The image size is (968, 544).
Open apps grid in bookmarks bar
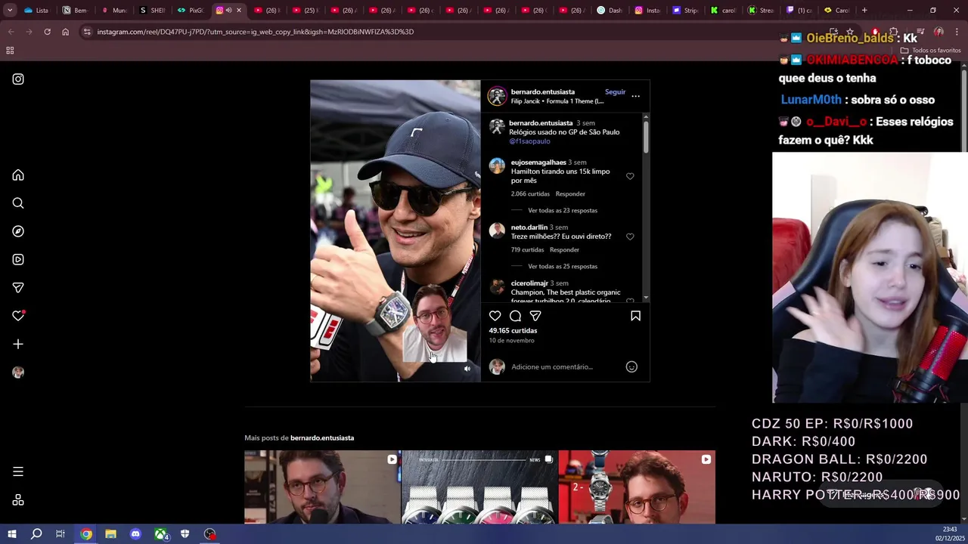click(x=10, y=51)
